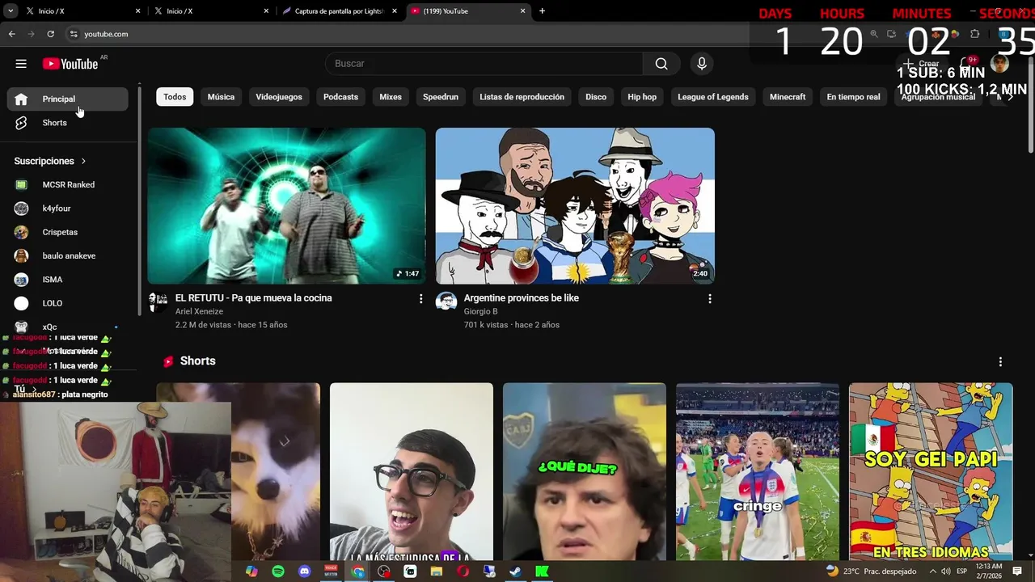Viewport: 1035px width, 582px height.
Task: Open the SOY GEI PAPI Short
Action: coord(931,472)
